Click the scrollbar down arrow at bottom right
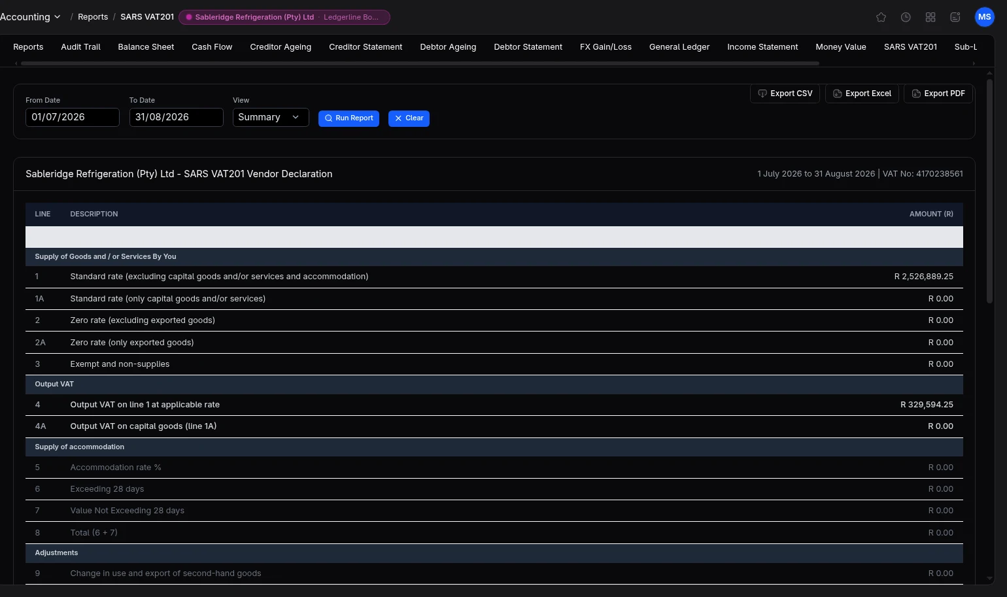The width and height of the screenshot is (1007, 597). coord(989,579)
